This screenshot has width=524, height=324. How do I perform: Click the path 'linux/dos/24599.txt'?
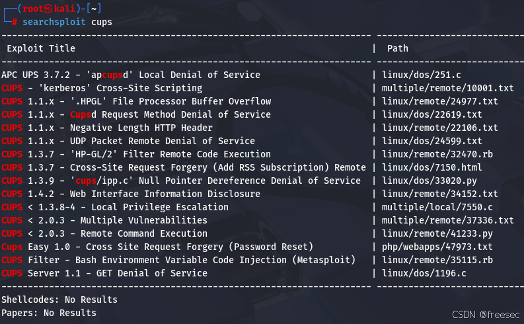tap(432, 141)
